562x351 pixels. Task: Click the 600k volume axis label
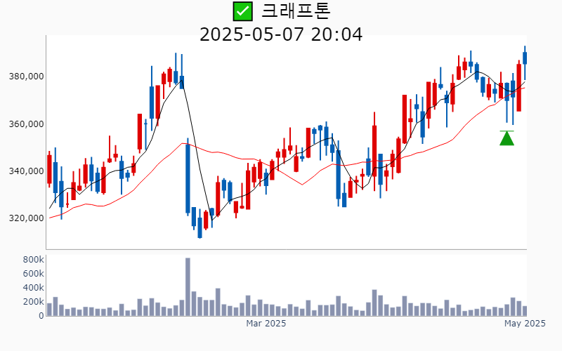[x=33, y=274]
